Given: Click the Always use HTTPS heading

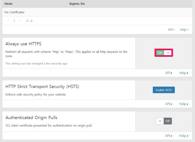Looking at the screenshot, I should (23, 43).
